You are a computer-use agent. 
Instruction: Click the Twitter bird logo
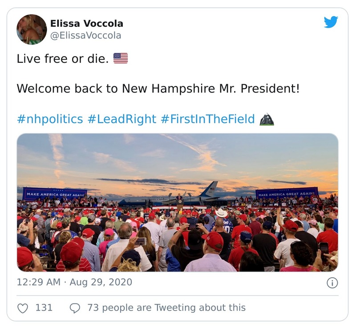(331, 22)
